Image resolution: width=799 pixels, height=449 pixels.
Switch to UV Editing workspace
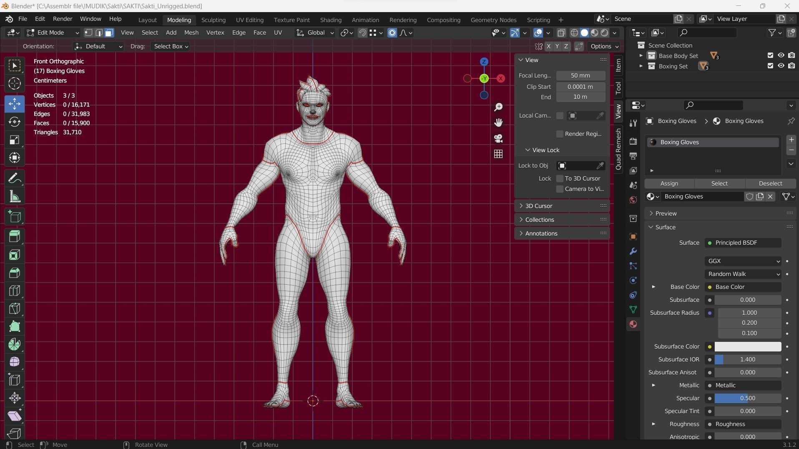click(x=249, y=20)
